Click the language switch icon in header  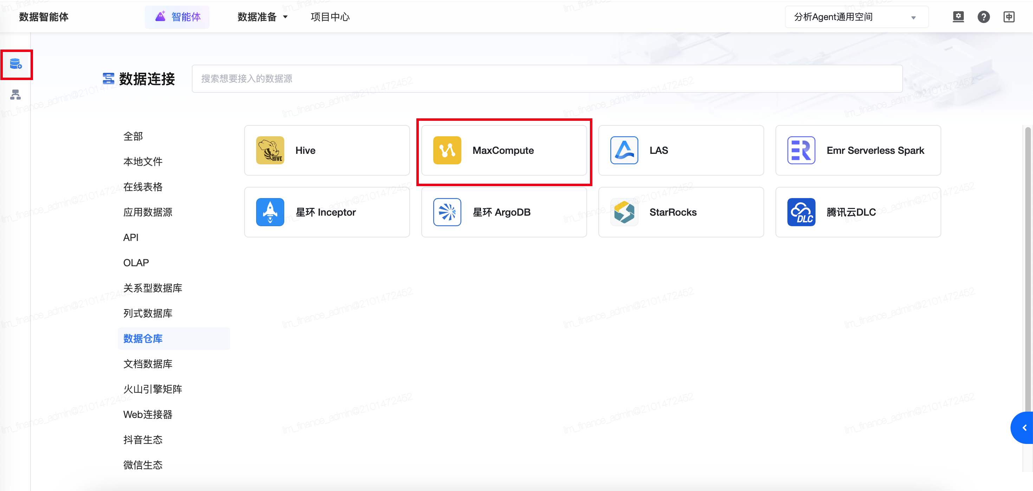pos(1009,17)
